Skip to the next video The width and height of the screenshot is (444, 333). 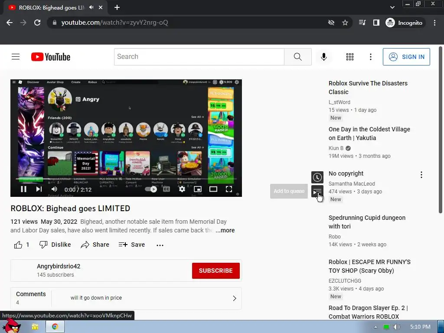(x=39, y=189)
